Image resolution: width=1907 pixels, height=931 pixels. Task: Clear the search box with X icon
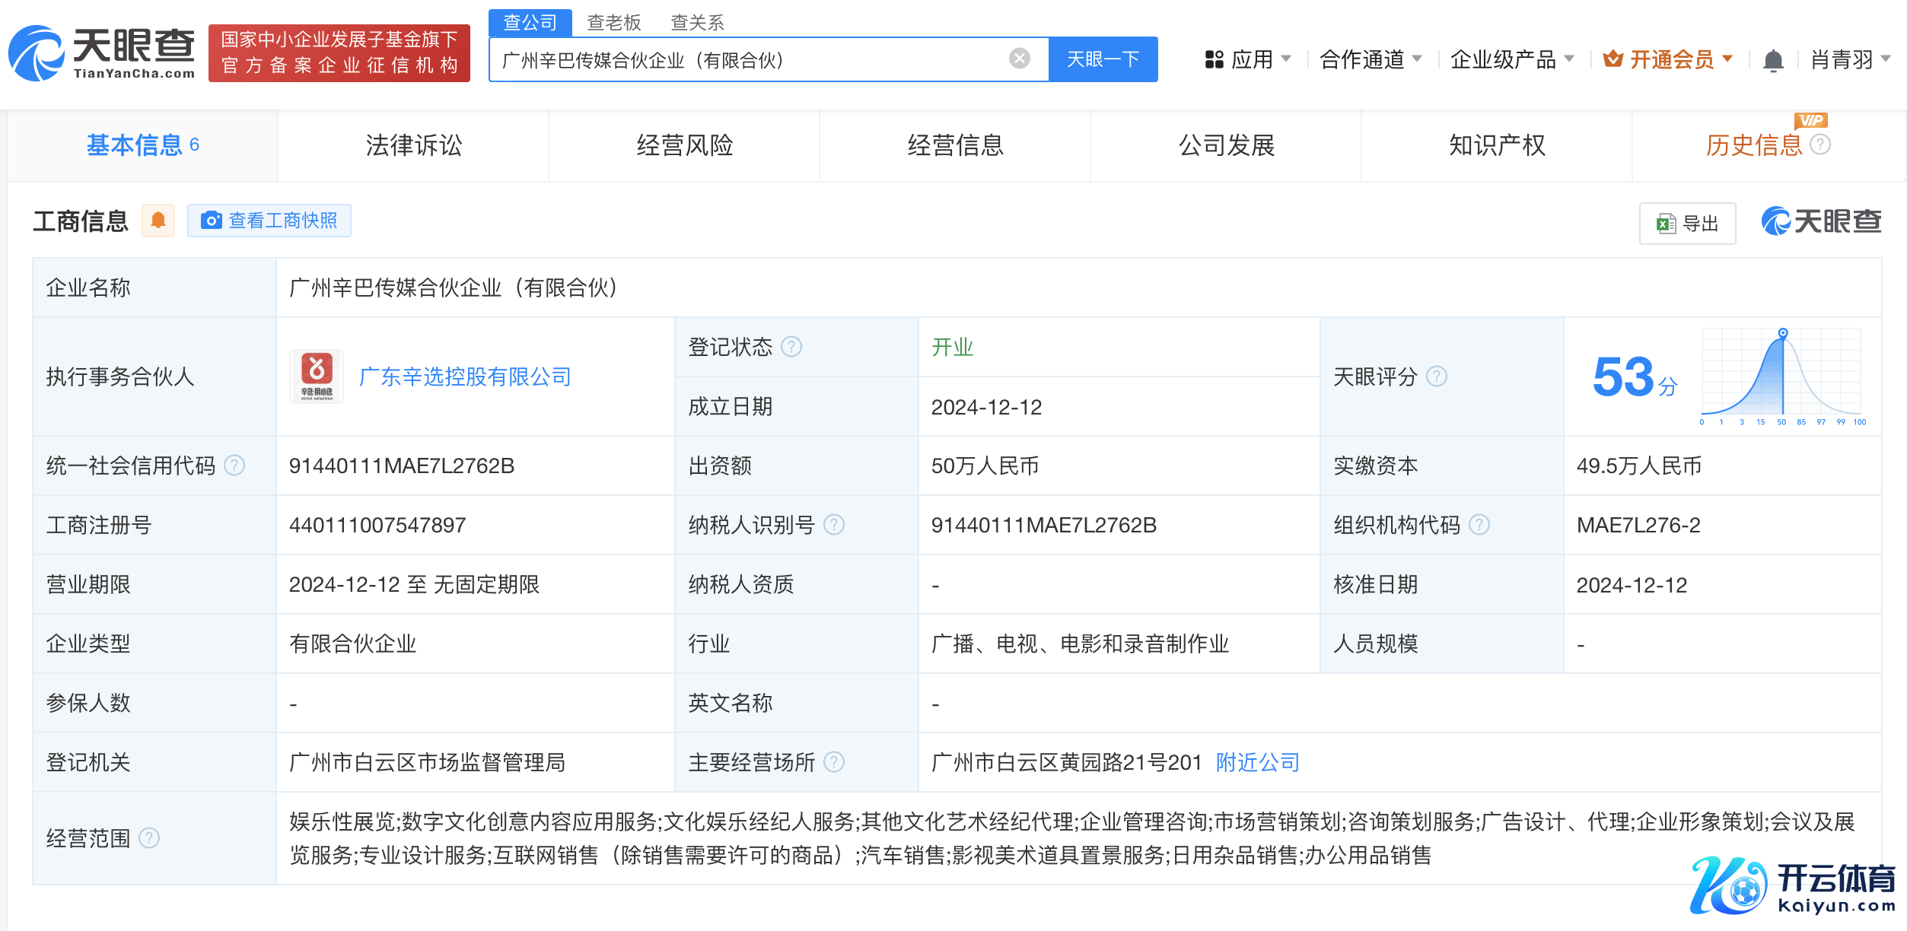[1019, 59]
